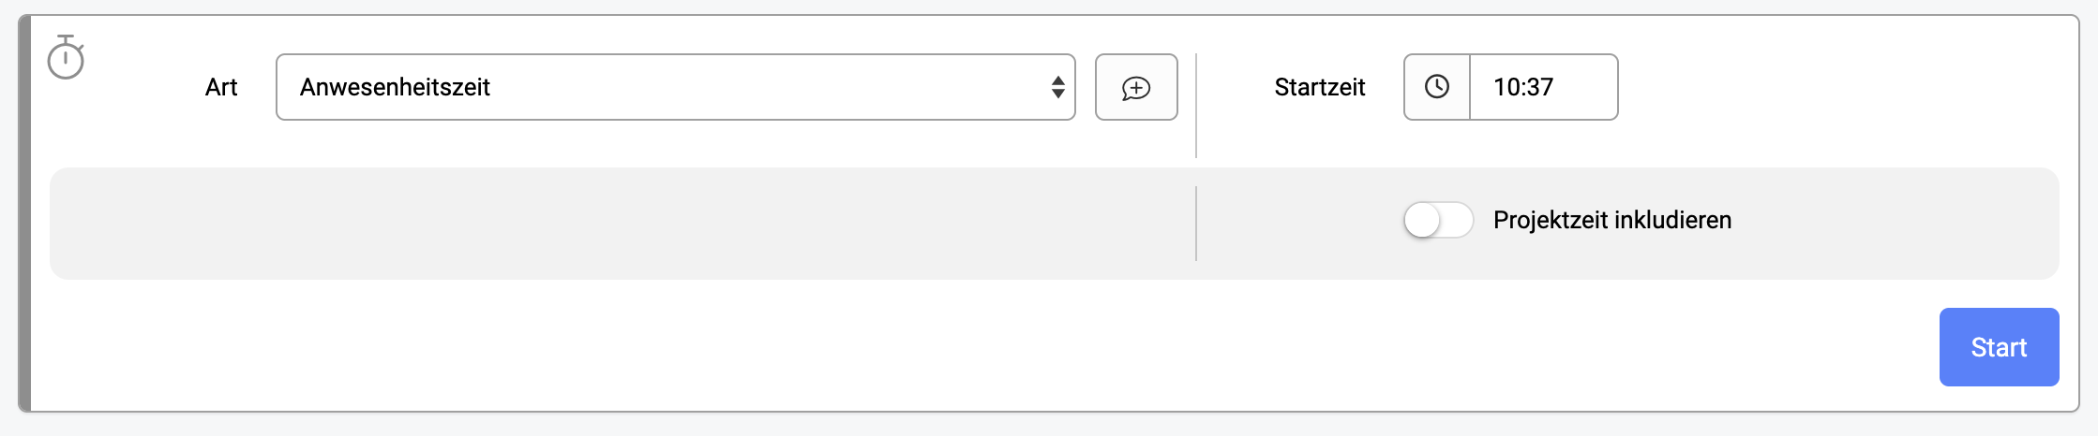Click the empty left half of the gray panel
Viewport: 2098px width, 436px height.
pyautogui.click(x=622, y=224)
